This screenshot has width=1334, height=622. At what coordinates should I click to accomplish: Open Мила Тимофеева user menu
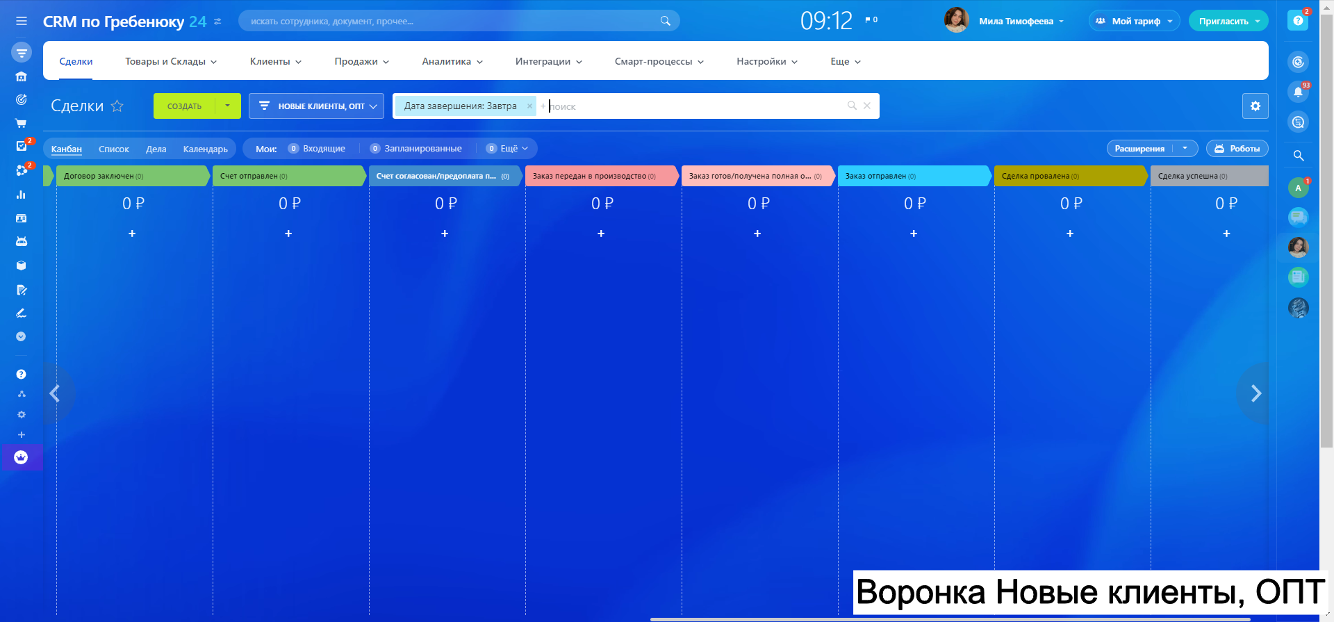[1021, 21]
